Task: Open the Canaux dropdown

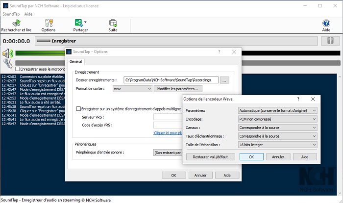Action: [278, 127]
